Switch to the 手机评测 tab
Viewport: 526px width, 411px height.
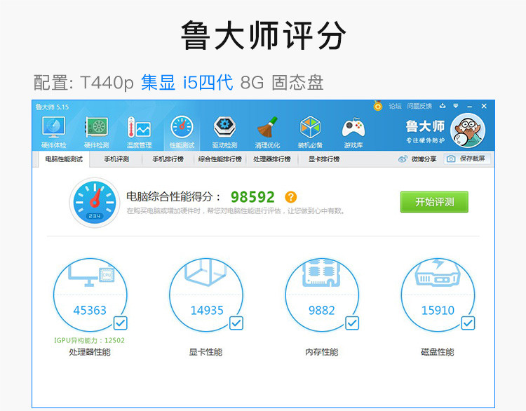click(116, 159)
